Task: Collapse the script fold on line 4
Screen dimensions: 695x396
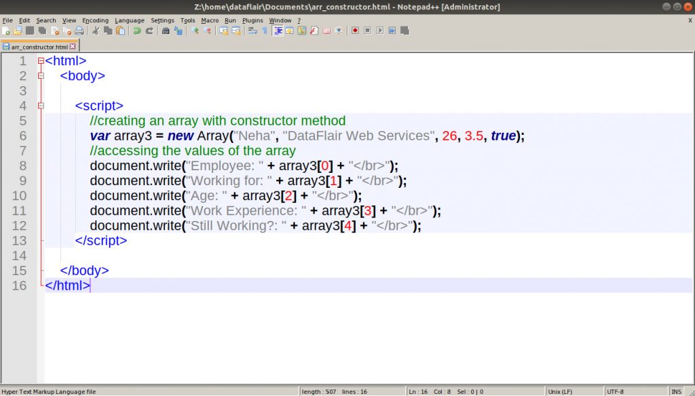Action: pos(41,106)
